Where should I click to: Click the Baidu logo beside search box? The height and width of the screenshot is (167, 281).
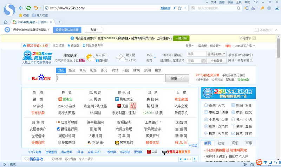(x=41, y=78)
